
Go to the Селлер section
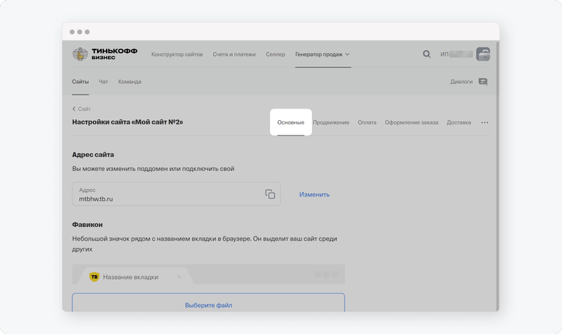coord(275,54)
